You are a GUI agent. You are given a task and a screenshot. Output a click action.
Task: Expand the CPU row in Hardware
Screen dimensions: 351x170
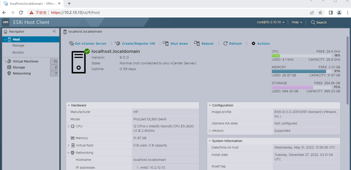click(x=68, y=126)
